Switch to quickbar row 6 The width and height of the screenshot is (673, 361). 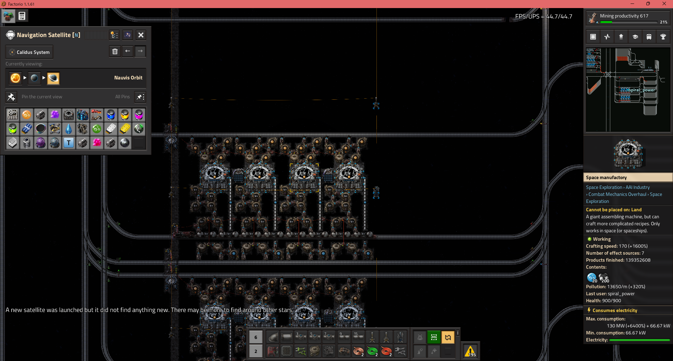coord(256,337)
